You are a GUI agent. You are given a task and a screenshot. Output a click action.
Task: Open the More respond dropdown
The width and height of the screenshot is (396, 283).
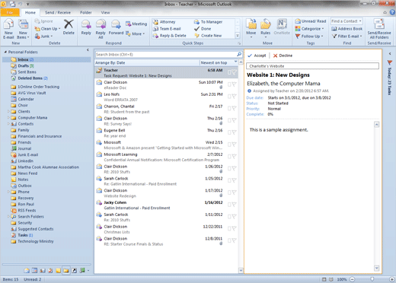(x=136, y=33)
